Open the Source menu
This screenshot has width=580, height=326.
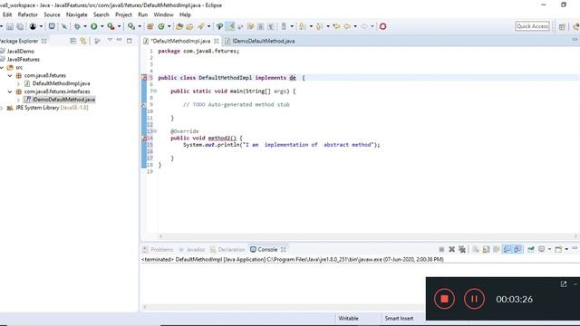(52, 14)
